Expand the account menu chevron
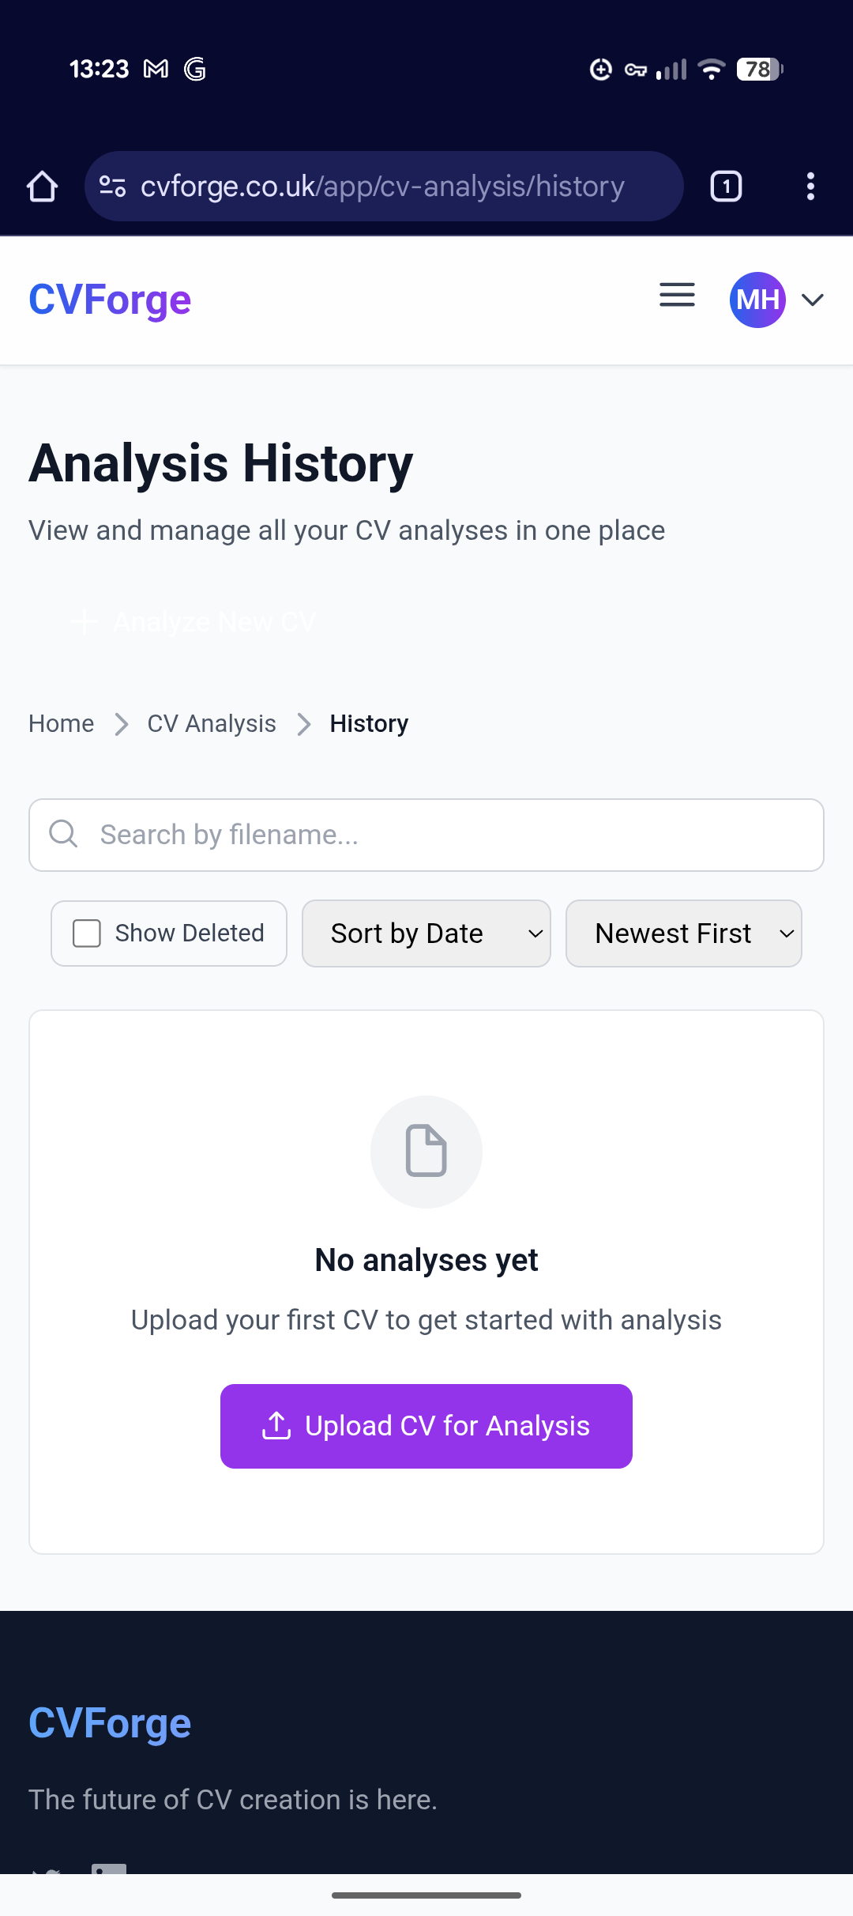 pyautogui.click(x=813, y=300)
